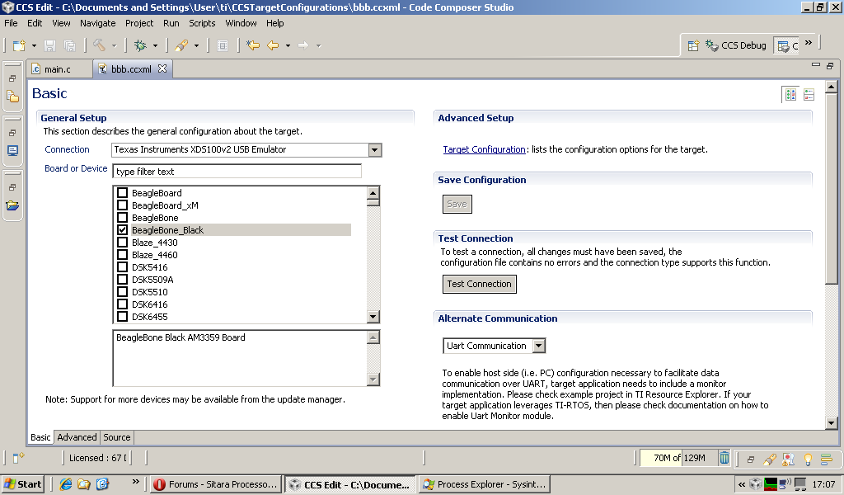Click the Build hammer icon
844x495 pixels.
tap(99, 45)
